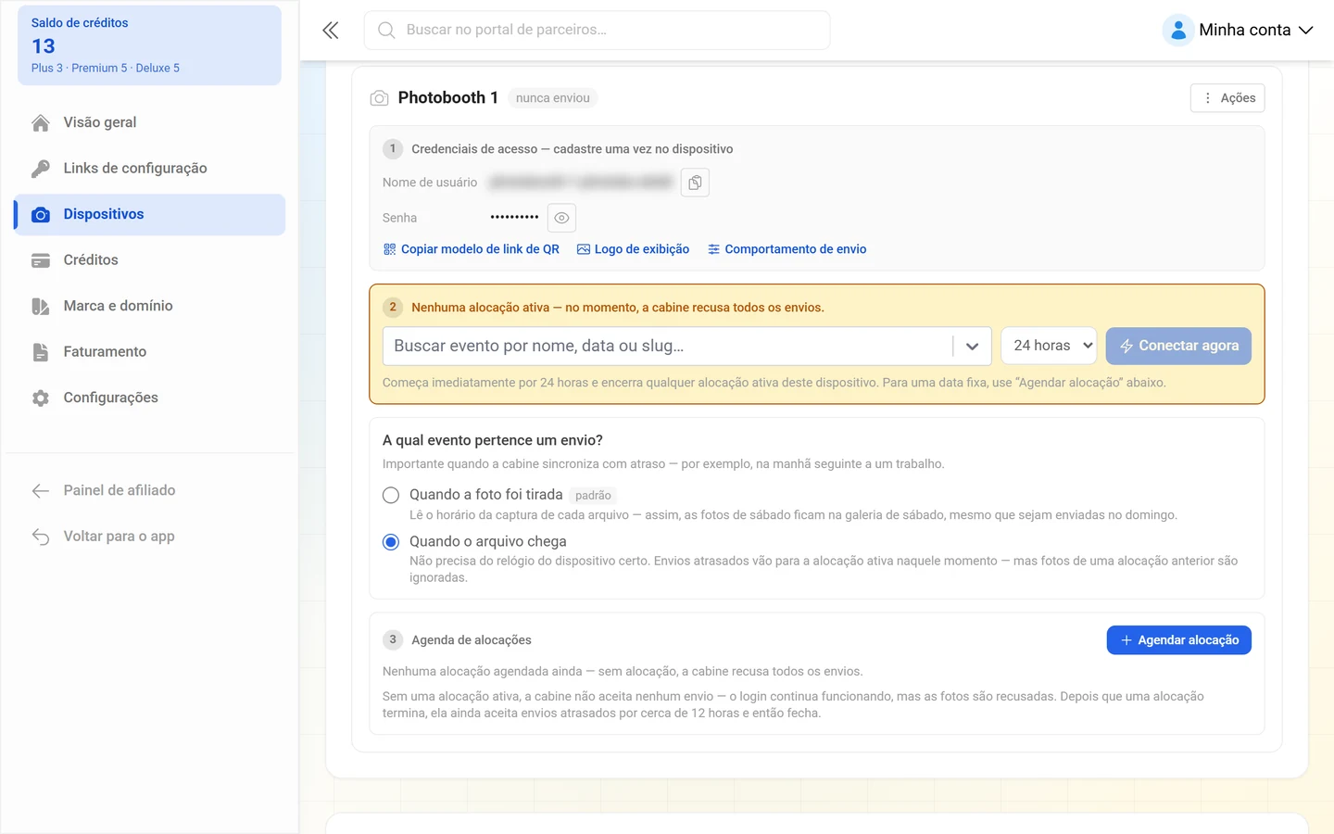
Task: Select 'Quando o arquivo chega' radio button
Action: coord(391,541)
